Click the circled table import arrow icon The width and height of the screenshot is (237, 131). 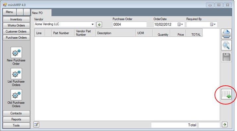tap(226, 94)
